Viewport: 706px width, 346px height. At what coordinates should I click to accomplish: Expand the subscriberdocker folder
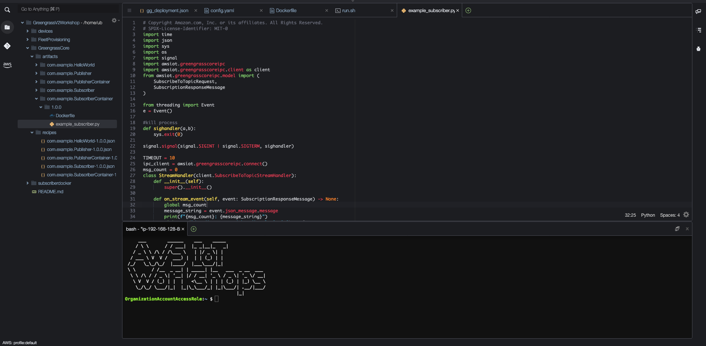click(28, 183)
